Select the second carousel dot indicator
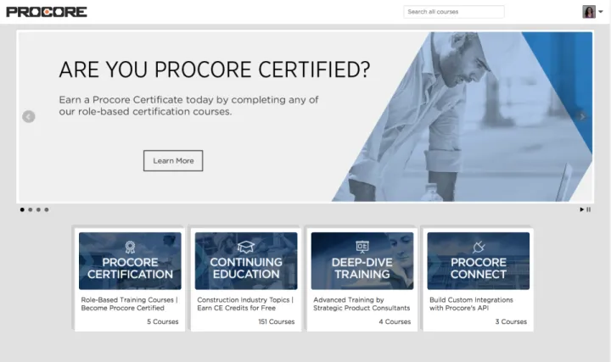Image resolution: width=611 pixels, height=362 pixels. click(x=31, y=209)
